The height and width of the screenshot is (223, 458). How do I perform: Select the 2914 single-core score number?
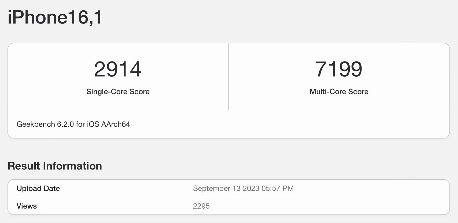(118, 69)
